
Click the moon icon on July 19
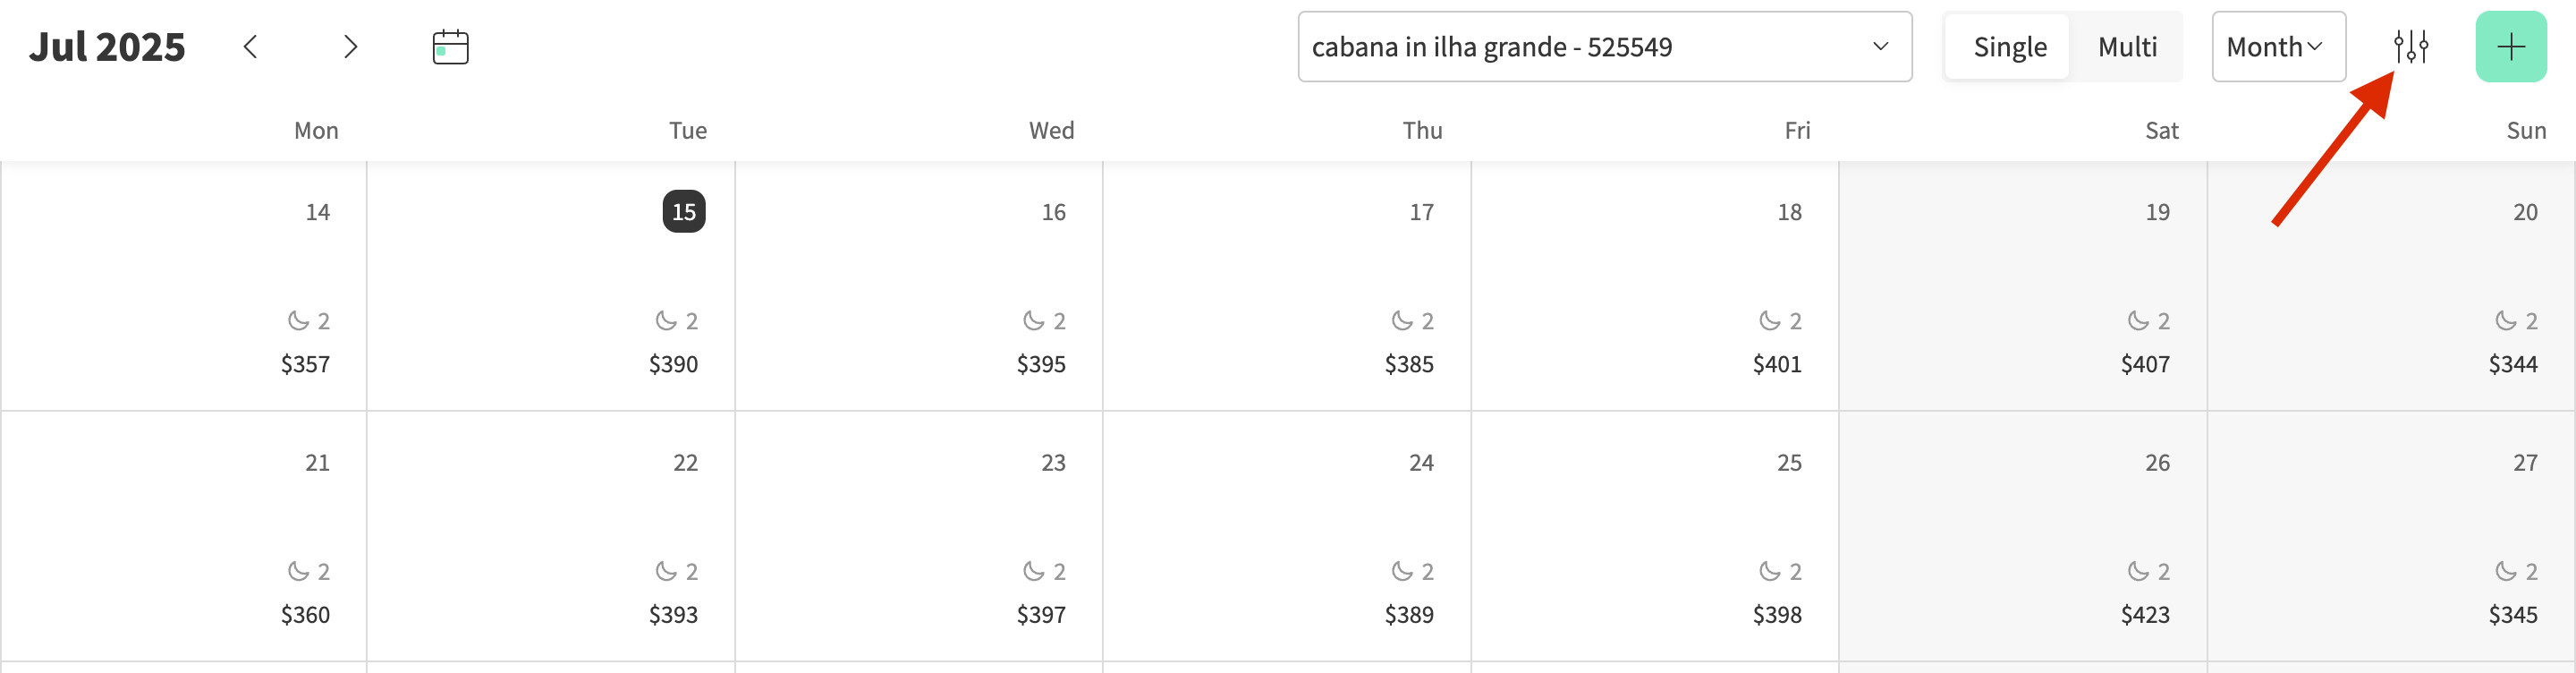[x=2137, y=321]
